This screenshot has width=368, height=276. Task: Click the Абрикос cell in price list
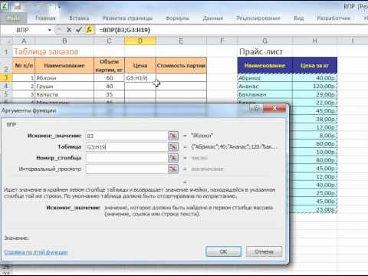pyautogui.click(x=265, y=78)
